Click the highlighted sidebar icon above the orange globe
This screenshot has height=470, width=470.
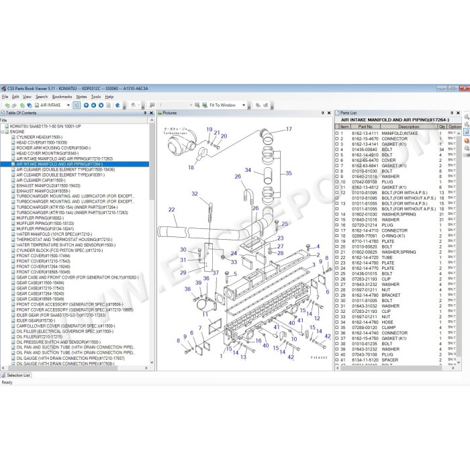[x=467, y=132]
